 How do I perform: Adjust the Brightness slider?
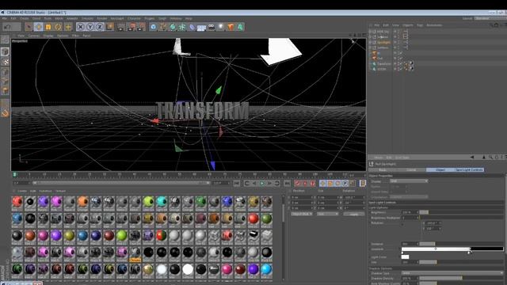click(x=461, y=212)
